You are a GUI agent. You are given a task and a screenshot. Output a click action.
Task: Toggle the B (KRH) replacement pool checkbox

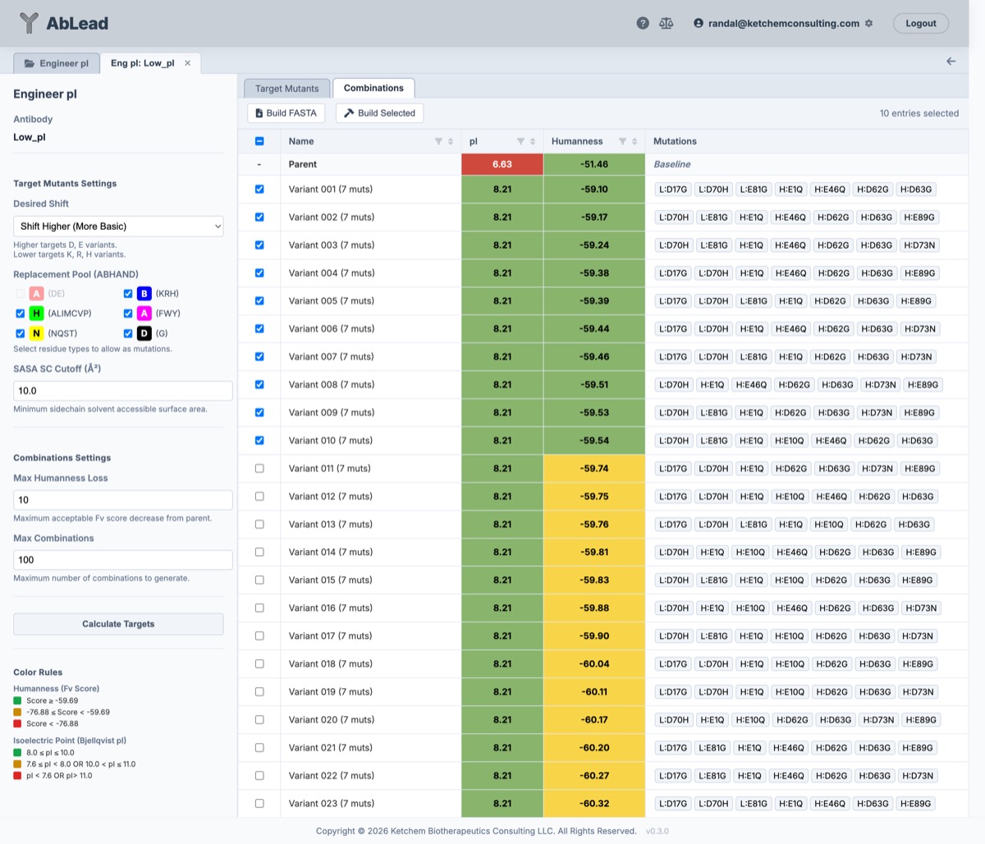[x=128, y=293]
